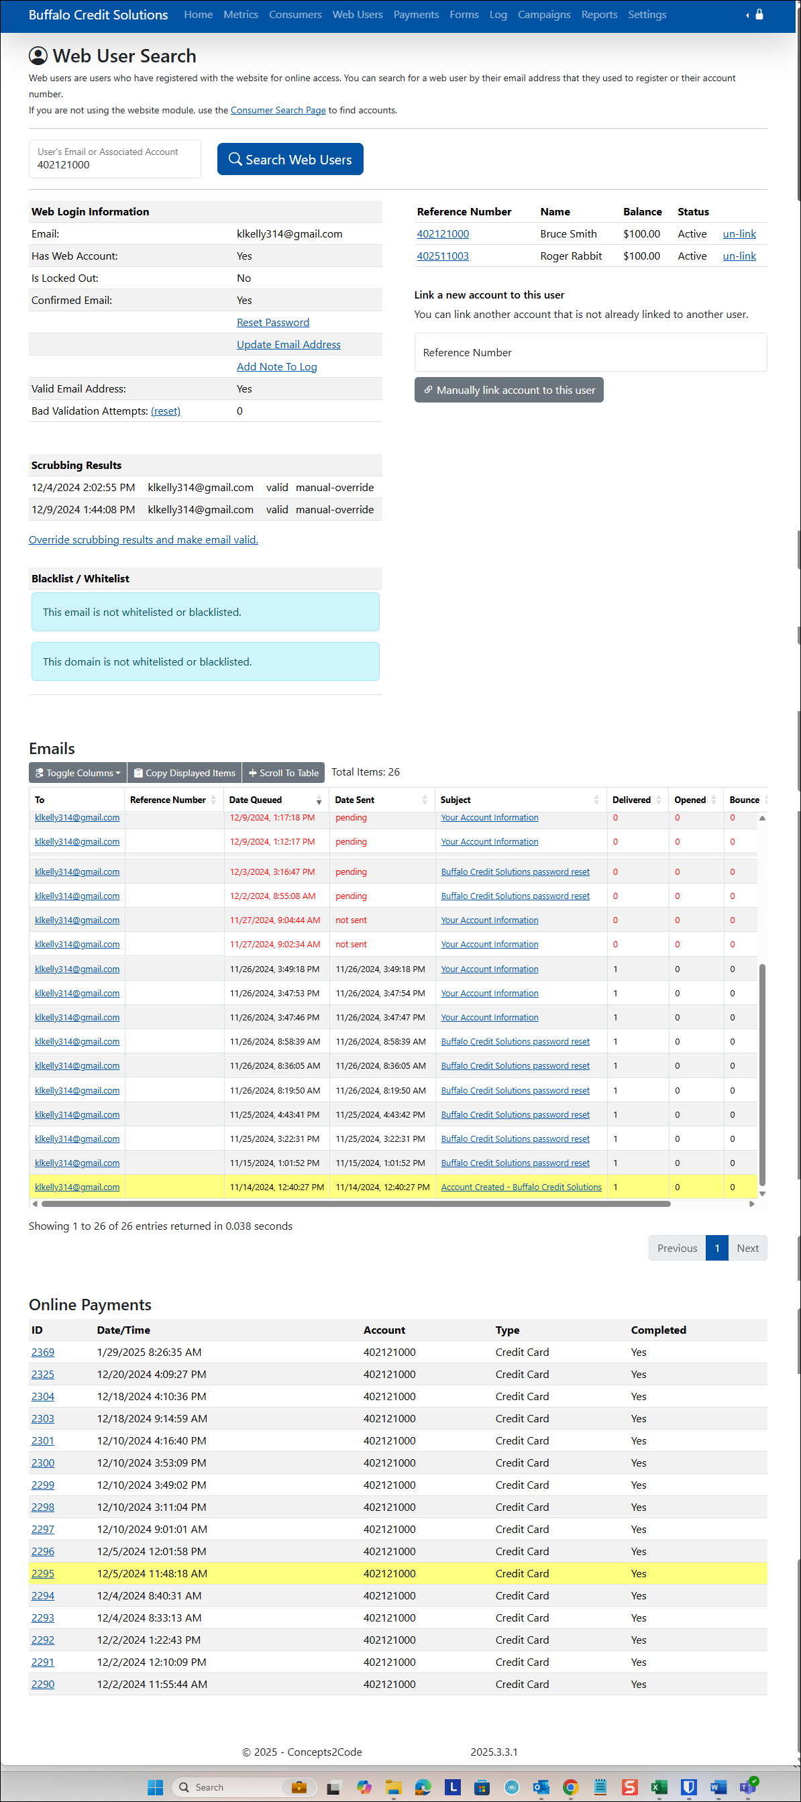Open the Home menu item
801x1802 pixels.
click(x=198, y=15)
